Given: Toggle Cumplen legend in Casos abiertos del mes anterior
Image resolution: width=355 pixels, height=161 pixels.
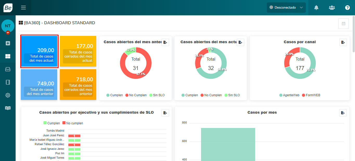Looking at the screenshot, I should tap(114, 95).
